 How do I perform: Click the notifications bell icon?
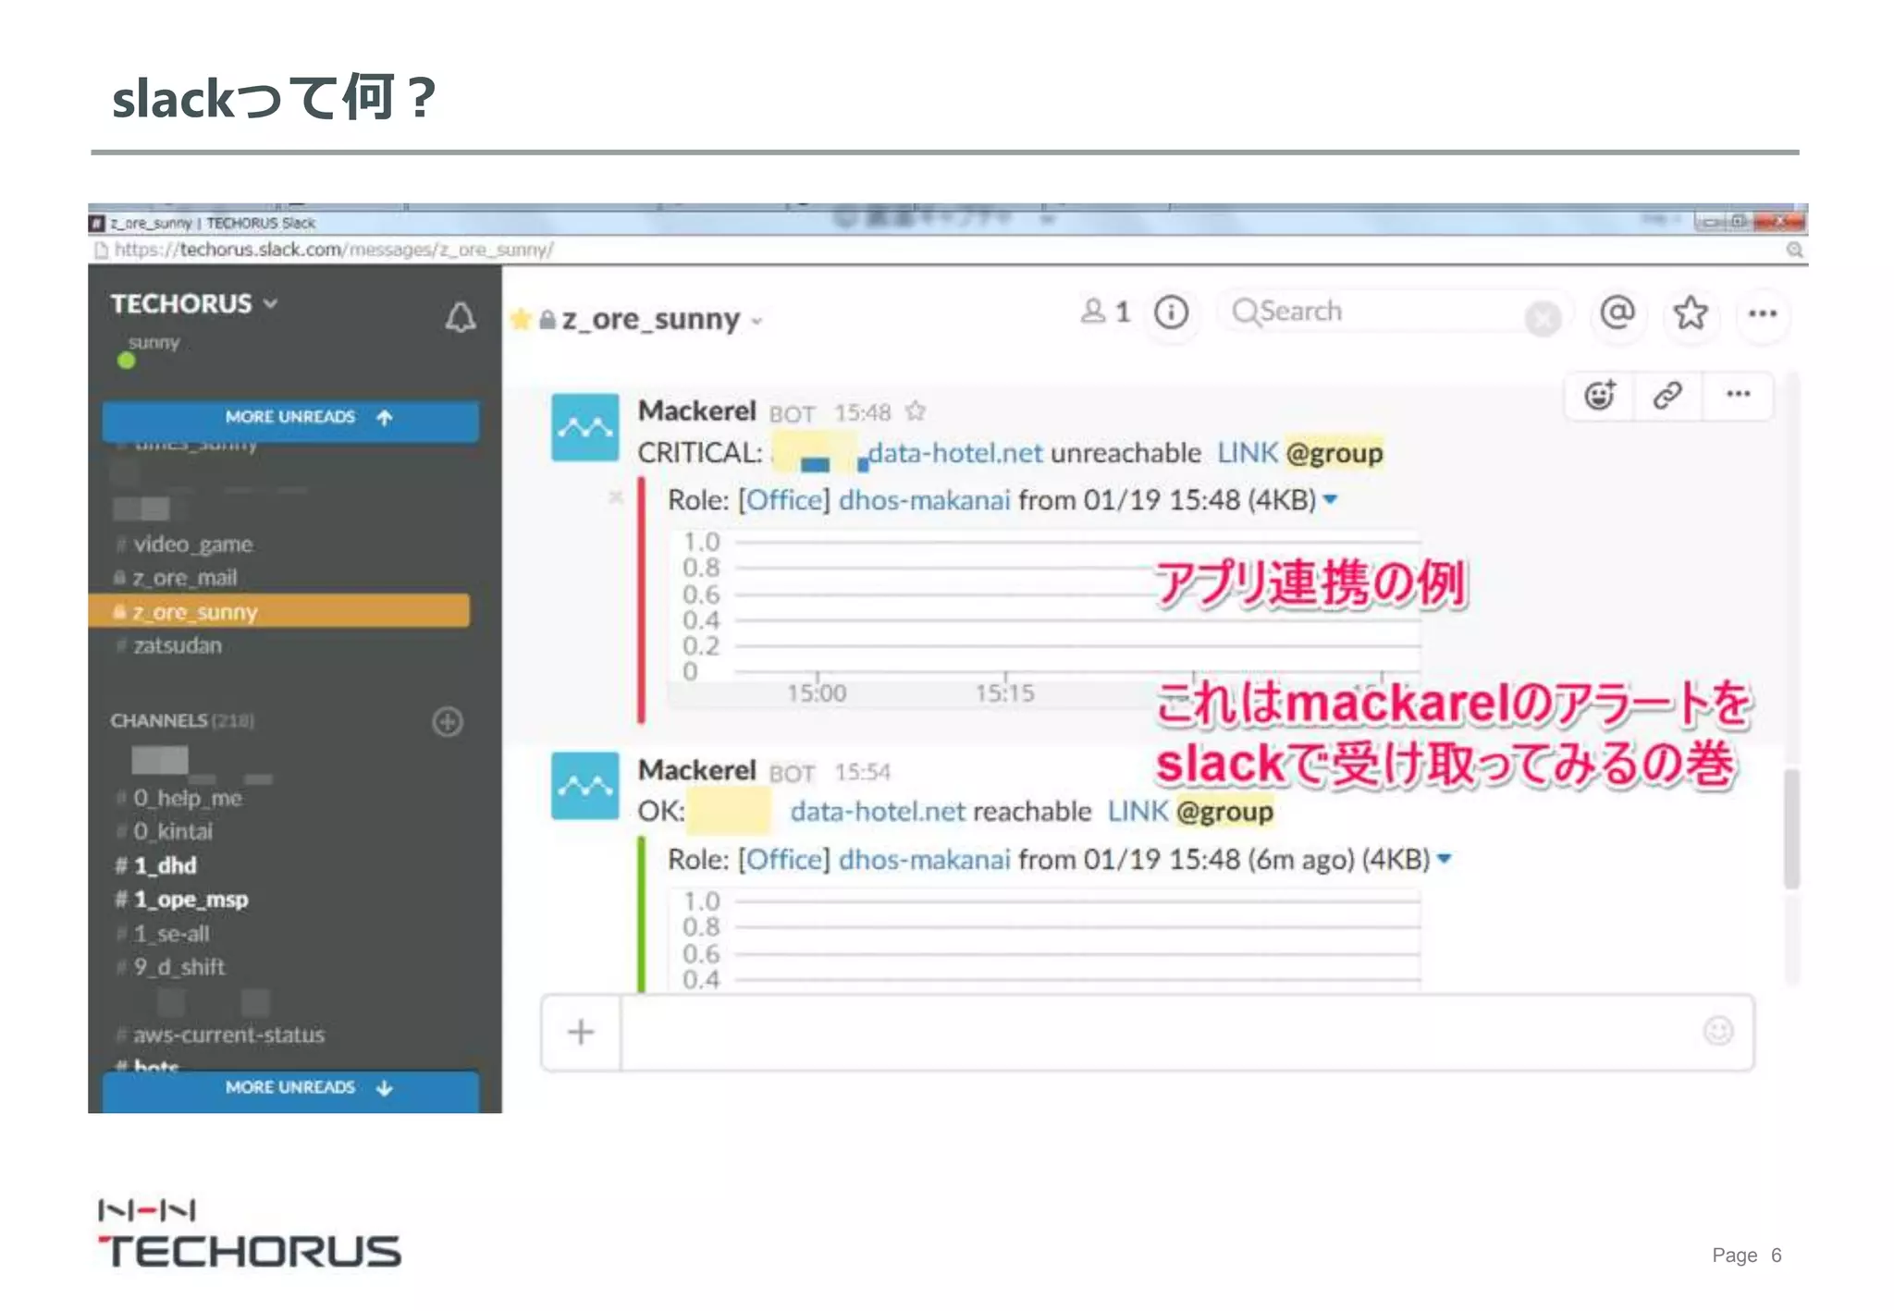pyautogui.click(x=461, y=317)
